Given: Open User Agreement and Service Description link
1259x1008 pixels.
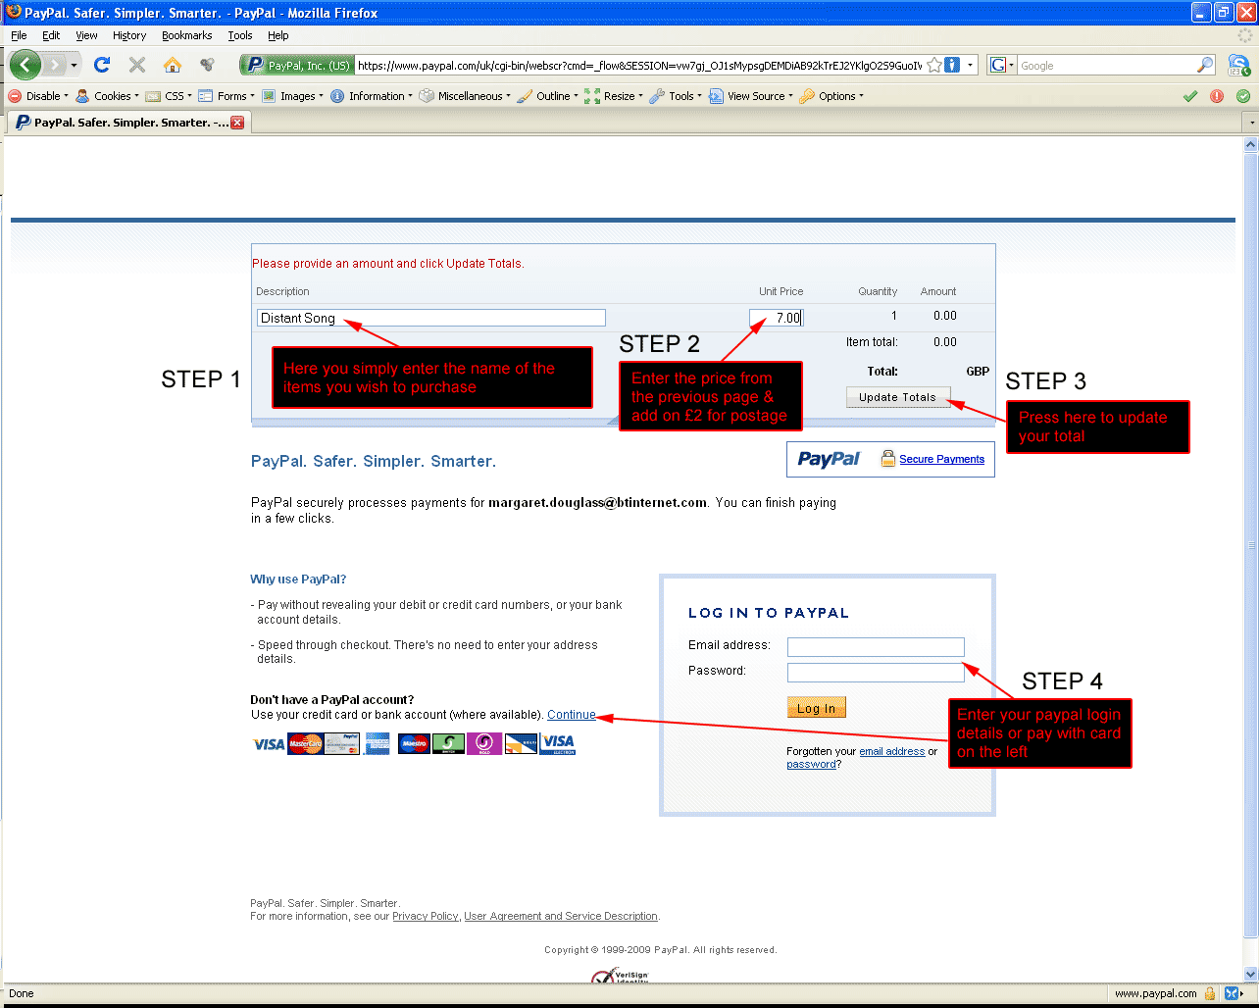Looking at the screenshot, I should click(x=561, y=916).
